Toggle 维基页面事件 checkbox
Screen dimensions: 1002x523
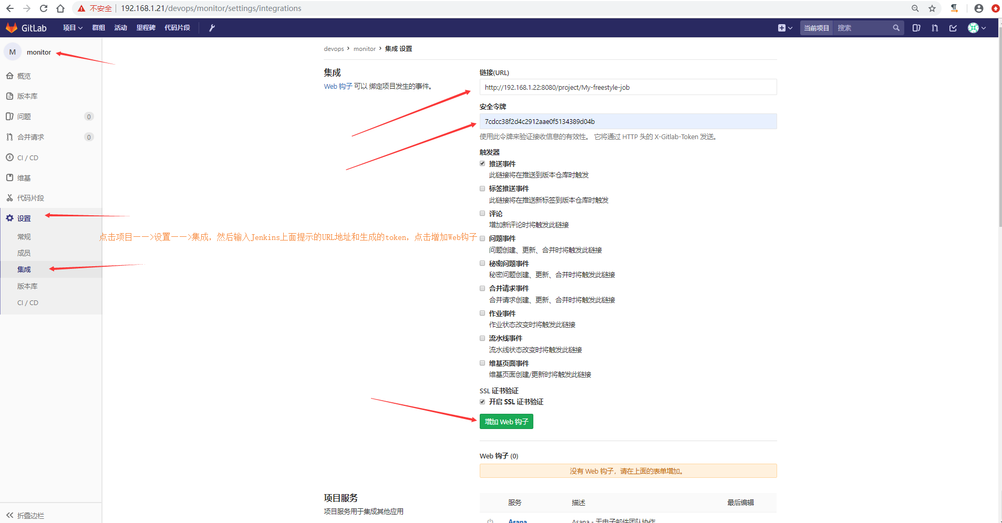(482, 363)
